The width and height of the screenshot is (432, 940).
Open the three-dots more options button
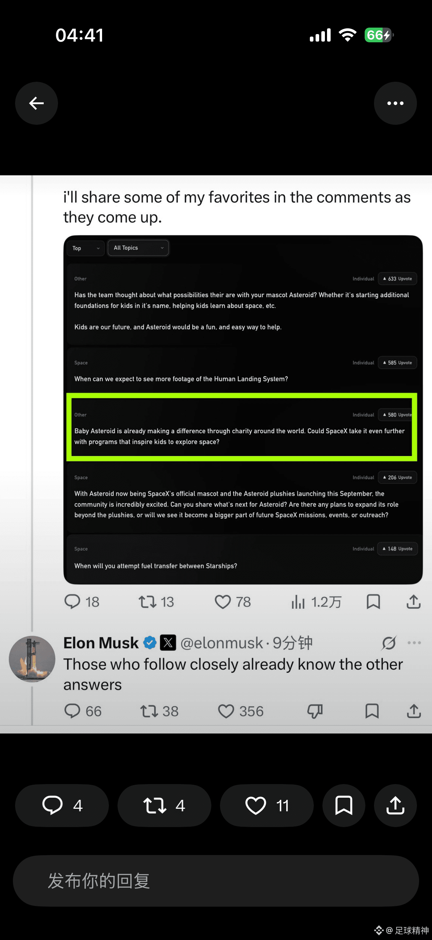coord(395,103)
